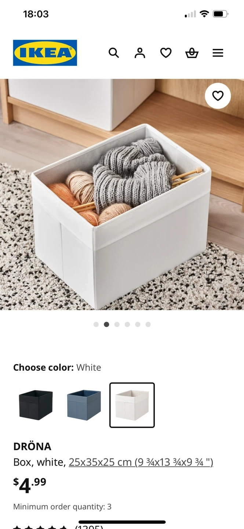The image size is (244, 529).
Task: Select the black DRÖNA color swatch
Action: (36, 405)
